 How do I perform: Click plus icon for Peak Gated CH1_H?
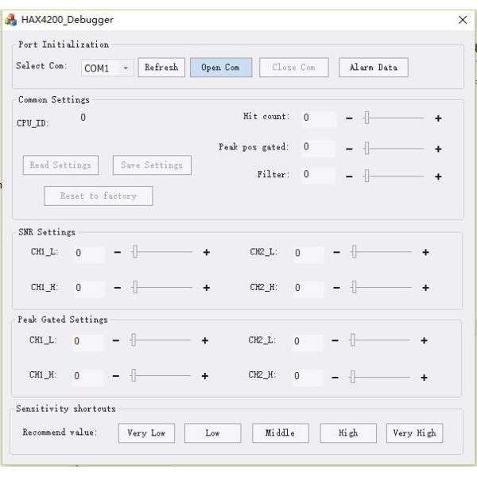[x=205, y=376]
